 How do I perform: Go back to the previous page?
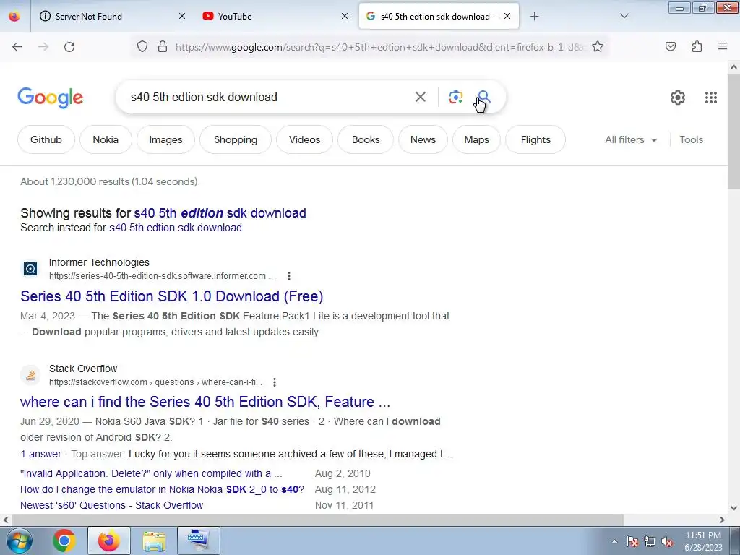(x=17, y=47)
